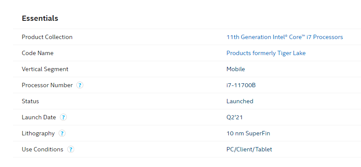The width and height of the screenshot is (361, 167).
Task: Click the question mark beside Launch Date
Action: pyautogui.click(x=63, y=117)
